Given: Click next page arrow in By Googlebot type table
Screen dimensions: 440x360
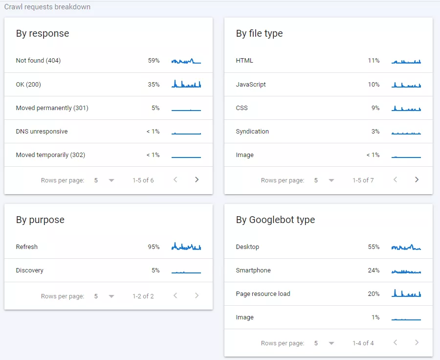Looking at the screenshot, I should coord(417,342).
